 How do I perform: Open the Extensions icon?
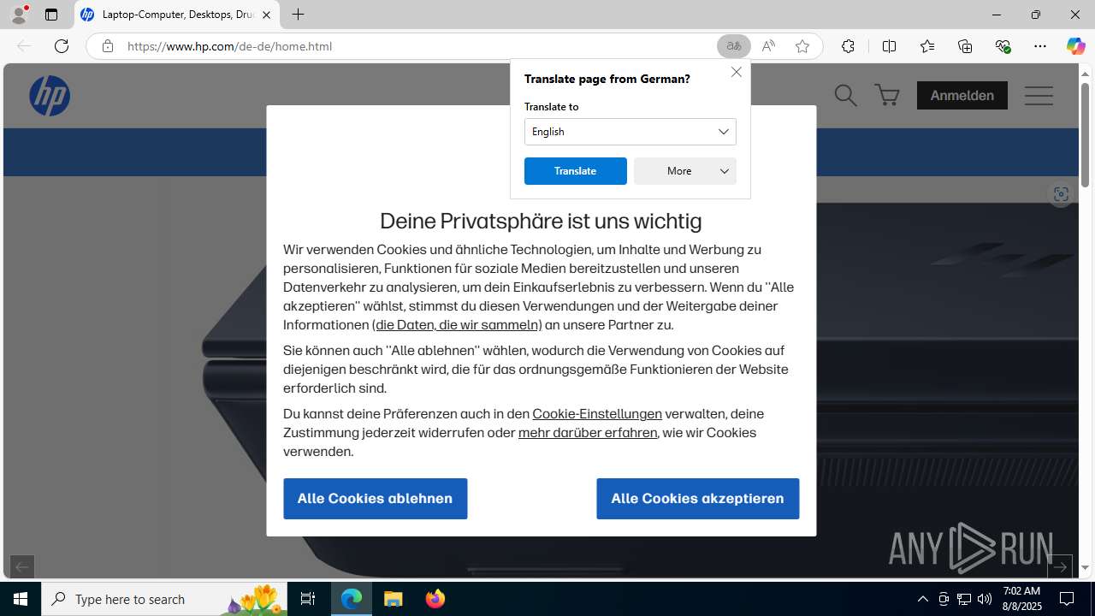pos(848,46)
